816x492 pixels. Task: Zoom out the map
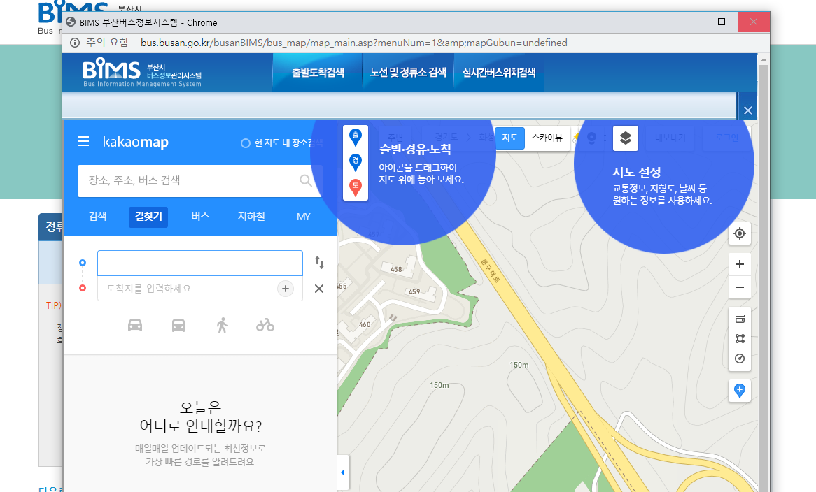740,287
